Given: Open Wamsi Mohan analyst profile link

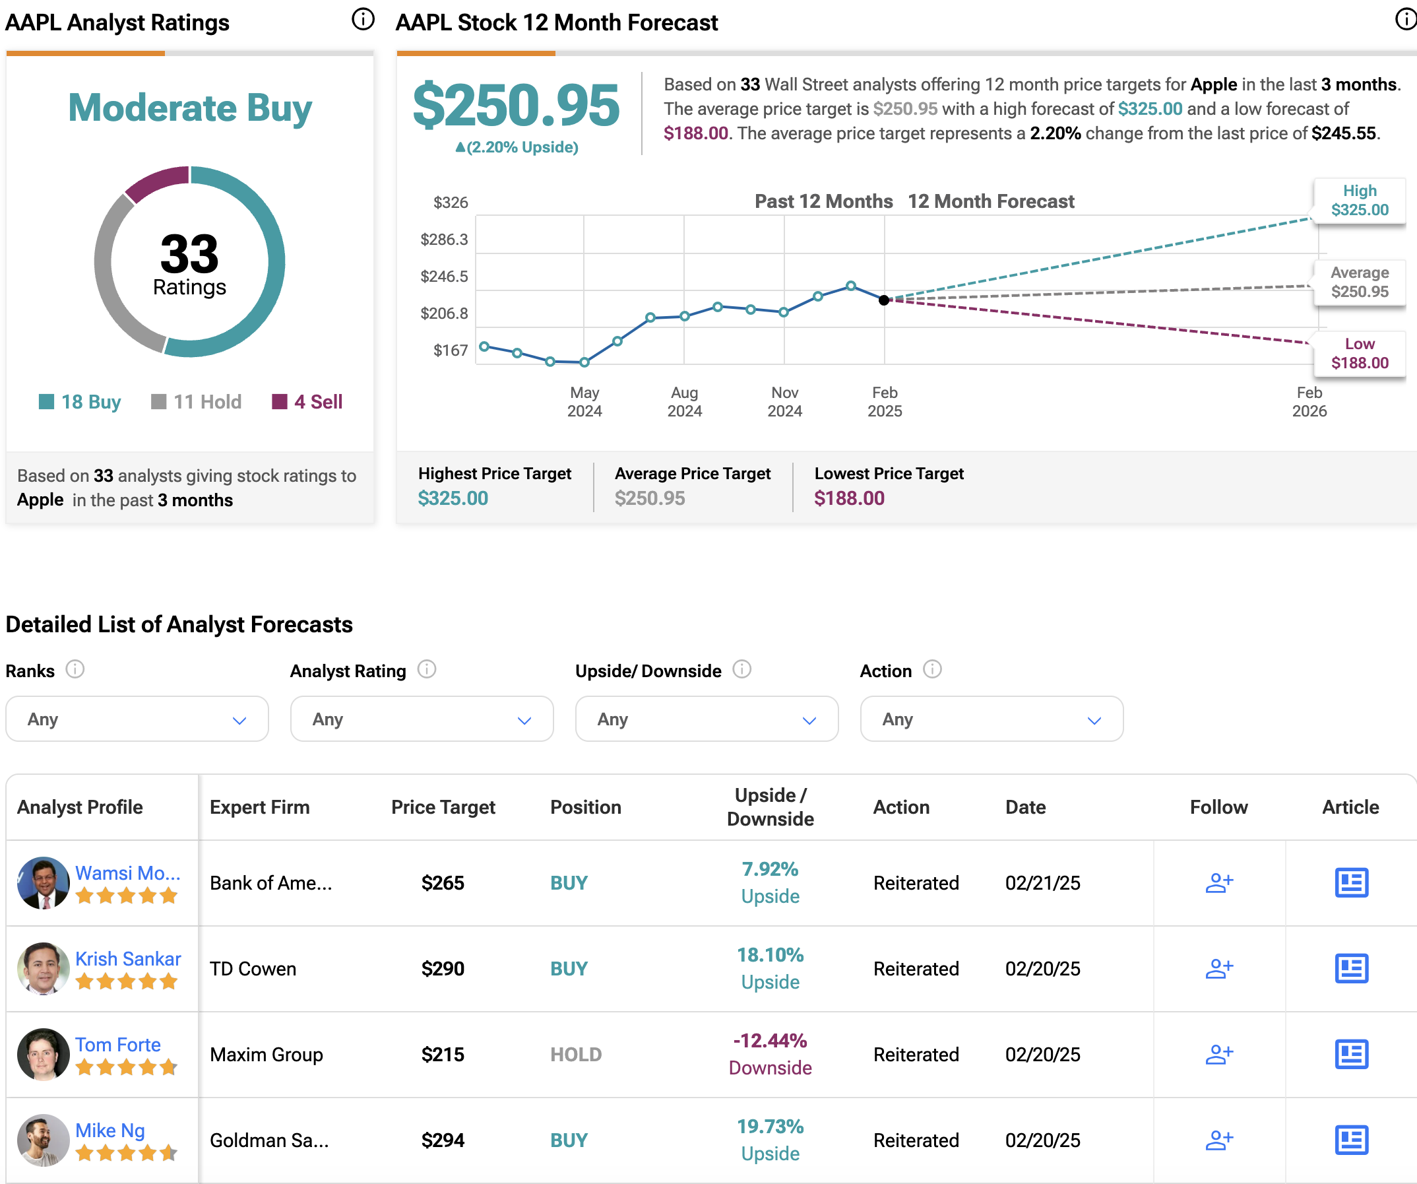Looking at the screenshot, I should click(127, 872).
